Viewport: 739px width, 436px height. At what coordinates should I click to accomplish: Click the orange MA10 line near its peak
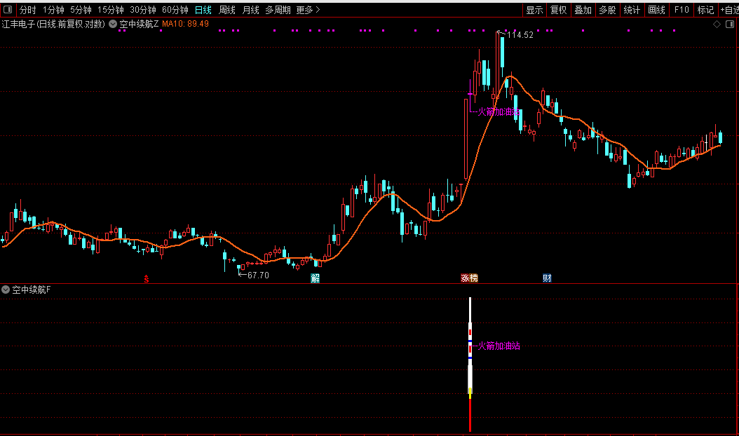(510, 76)
